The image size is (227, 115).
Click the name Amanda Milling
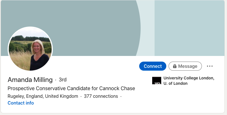click(30, 80)
